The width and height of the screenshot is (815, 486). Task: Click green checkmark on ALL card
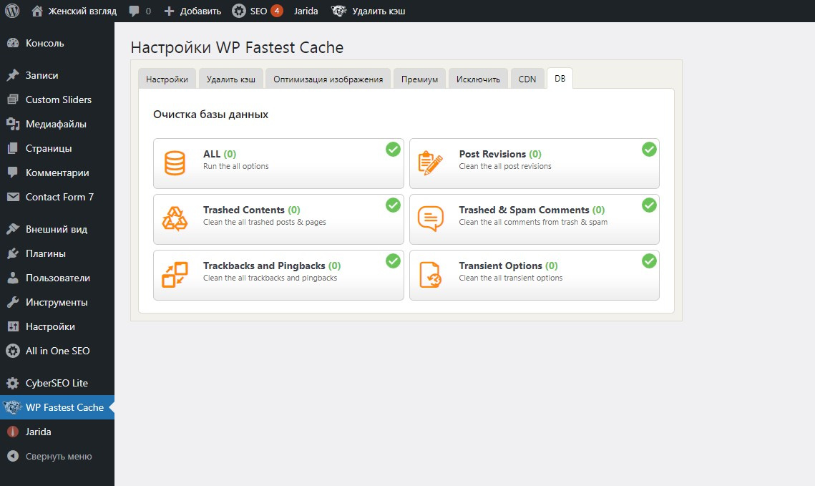(393, 149)
